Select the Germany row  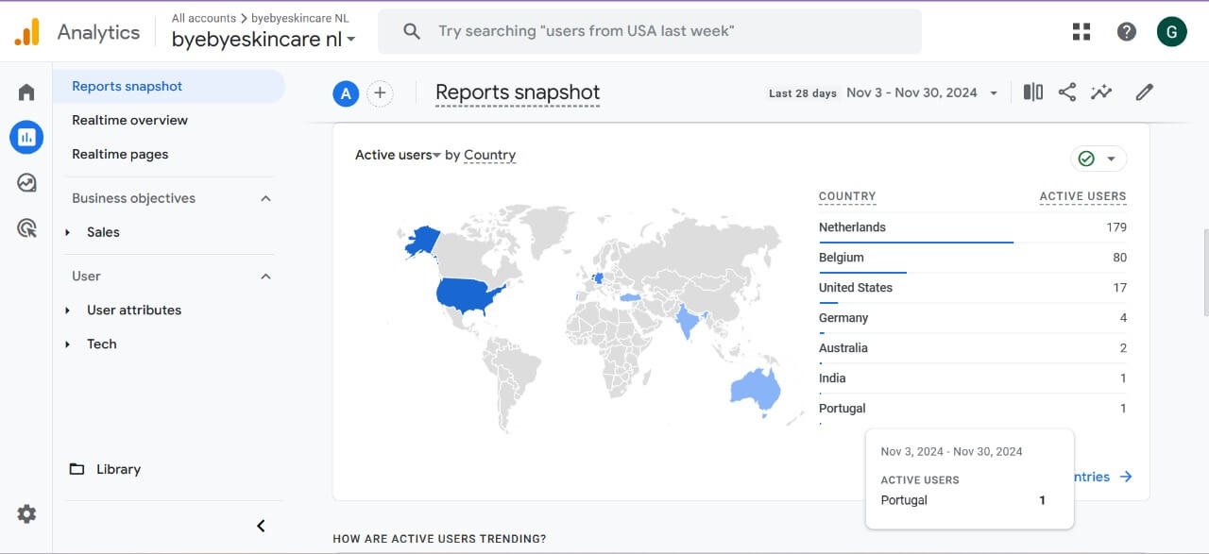pos(973,318)
